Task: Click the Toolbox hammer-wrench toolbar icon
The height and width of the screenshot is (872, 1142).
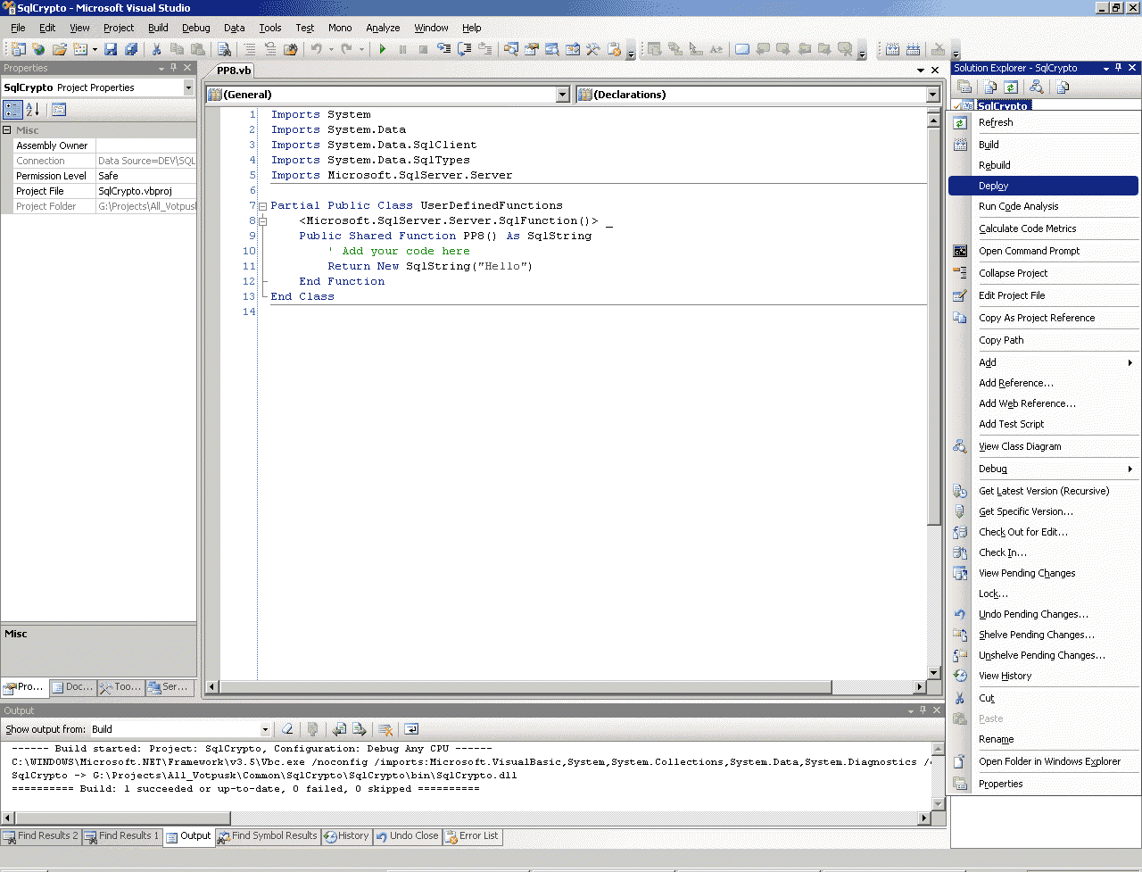Action: pyautogui.click(x=592, y=49)
